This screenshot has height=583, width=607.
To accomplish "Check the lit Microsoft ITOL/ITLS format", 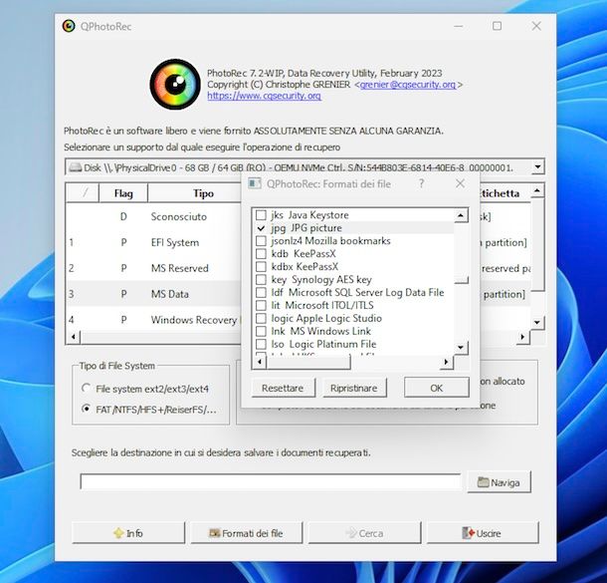I will 262,306.
